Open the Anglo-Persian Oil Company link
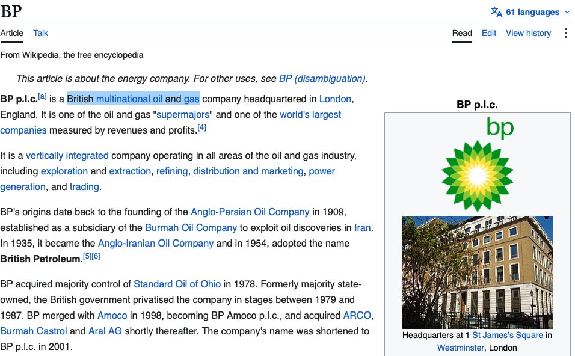The image size is (575, 356). coord(250,212)
